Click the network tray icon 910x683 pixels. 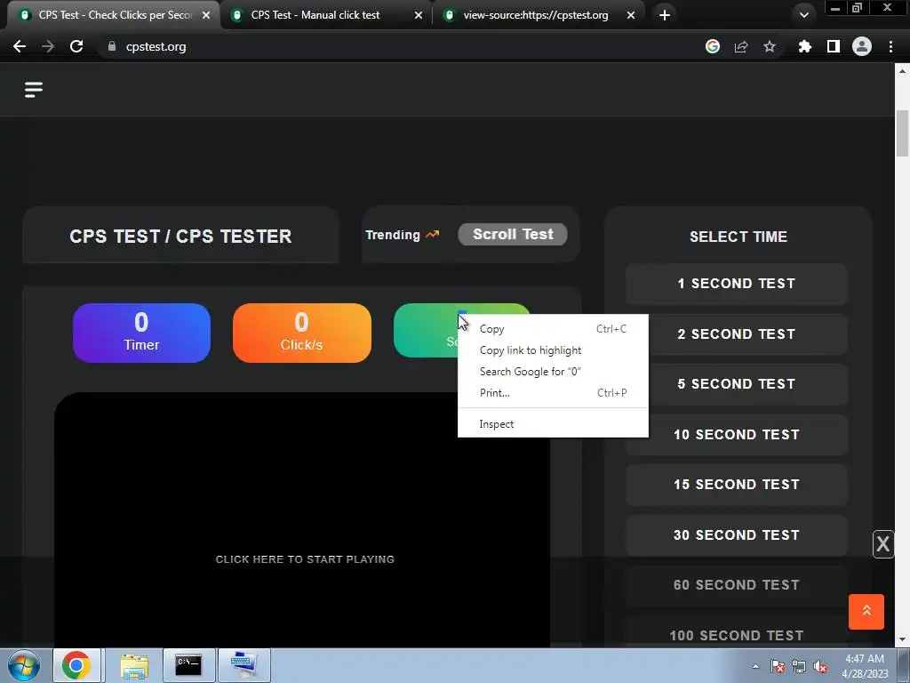pyautogui.click(x=799, y=666)
